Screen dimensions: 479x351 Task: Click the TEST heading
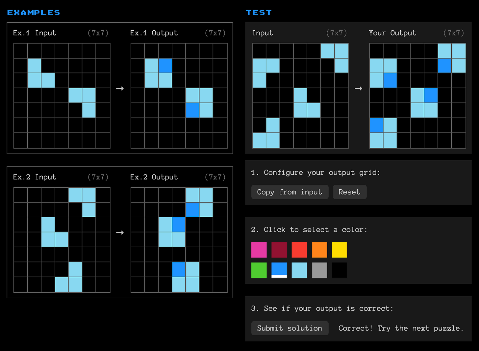click(259, 13)
